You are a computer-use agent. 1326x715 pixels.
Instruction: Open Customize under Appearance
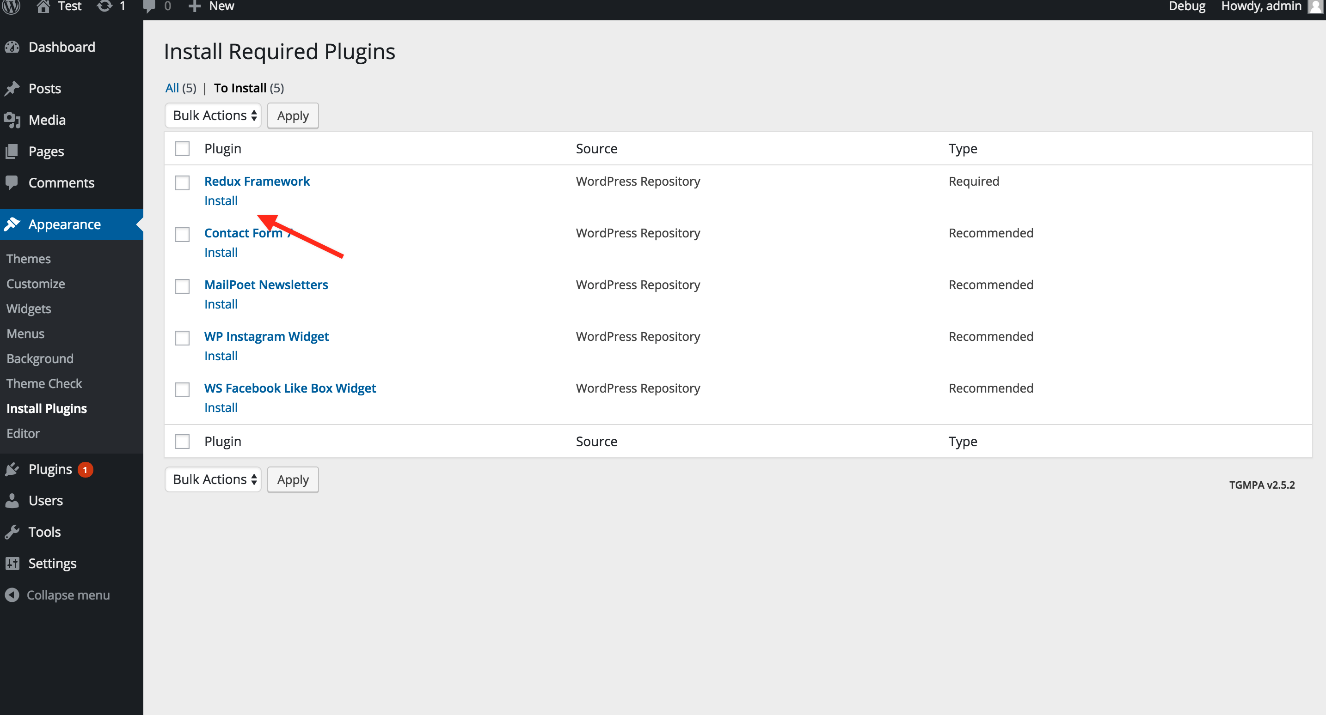[x=36, y=284]
